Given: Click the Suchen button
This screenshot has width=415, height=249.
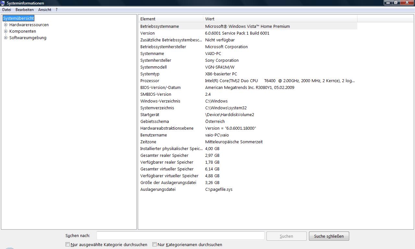Looking at the screenshot, I should tap(286, 236).
